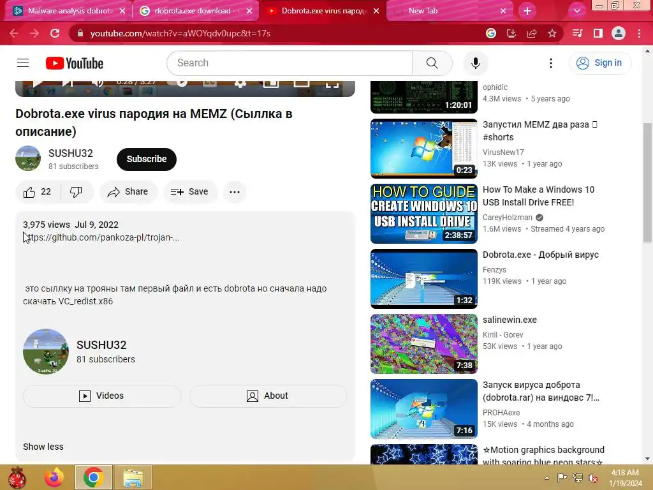Open YouTube settings three-dot menu
This screenshot has height=490, width=653.
[x=550, y=63]
